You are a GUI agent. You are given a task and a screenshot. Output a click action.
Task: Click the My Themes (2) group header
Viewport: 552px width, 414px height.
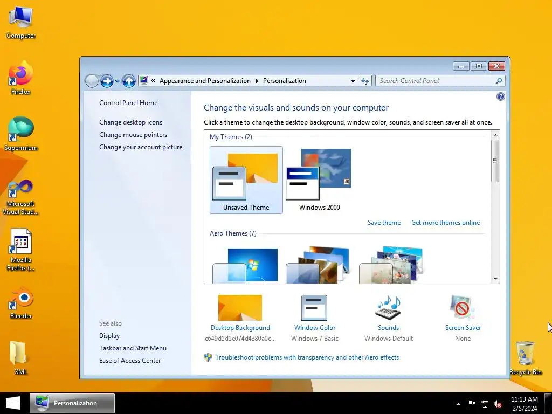point(231,136)
